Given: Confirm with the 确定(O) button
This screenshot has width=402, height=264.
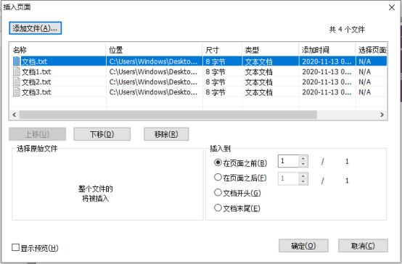Looking at the screenshot, I should click(x=303, y=246).
